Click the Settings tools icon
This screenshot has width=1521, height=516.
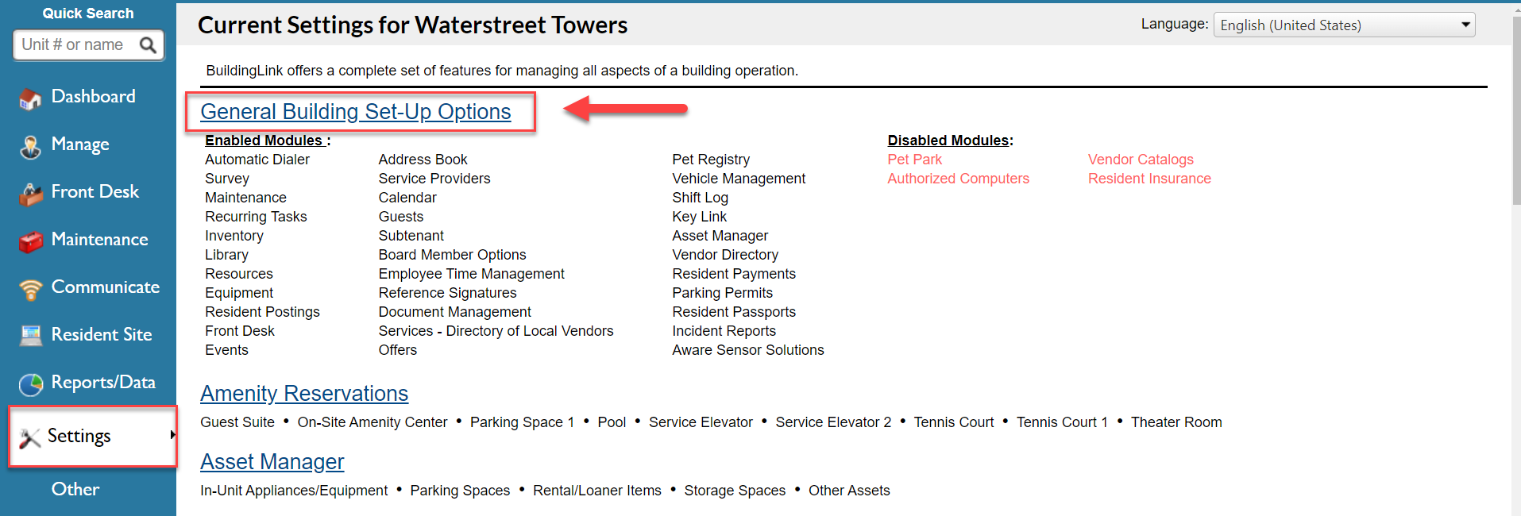[x=29, y=438]
